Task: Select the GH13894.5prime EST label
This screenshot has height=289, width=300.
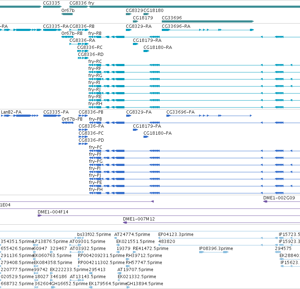Action: coord(145,284)
